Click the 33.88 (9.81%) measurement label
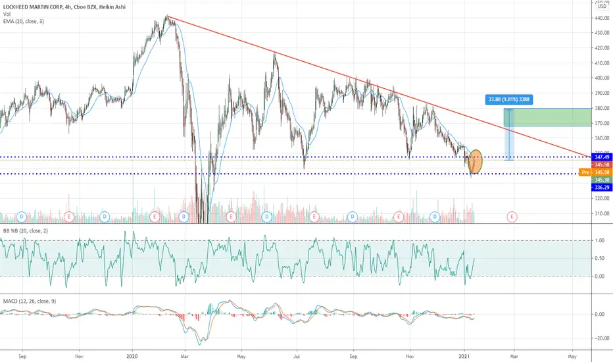 pyautogui.click(x=508, y=99)
